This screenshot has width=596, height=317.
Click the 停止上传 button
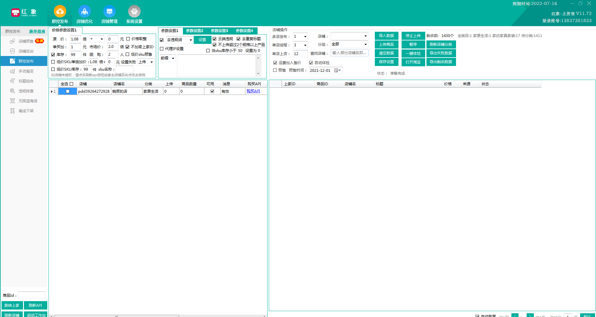click(x=413, y=36)
